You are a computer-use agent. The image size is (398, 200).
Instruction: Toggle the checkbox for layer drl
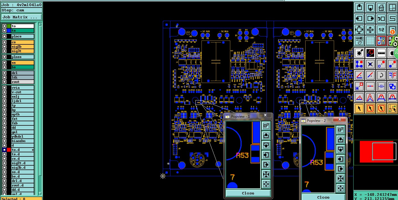tap(4, 73)
